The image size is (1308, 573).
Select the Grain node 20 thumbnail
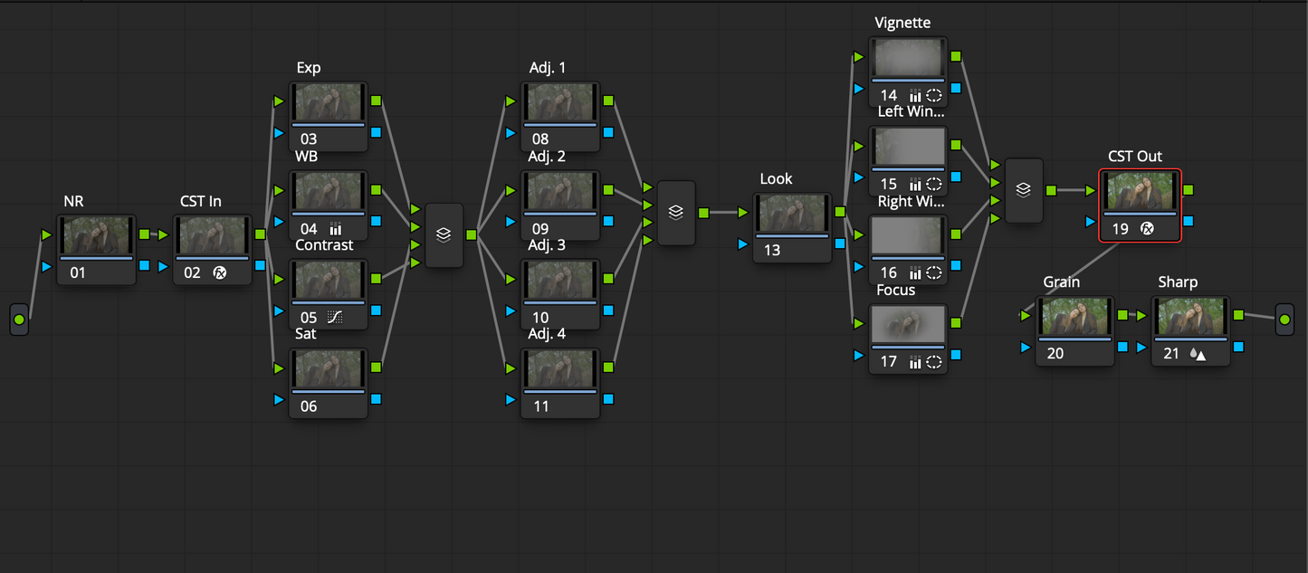[1075, 316]
